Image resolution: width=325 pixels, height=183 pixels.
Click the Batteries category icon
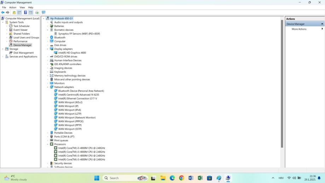pos(52,26)
